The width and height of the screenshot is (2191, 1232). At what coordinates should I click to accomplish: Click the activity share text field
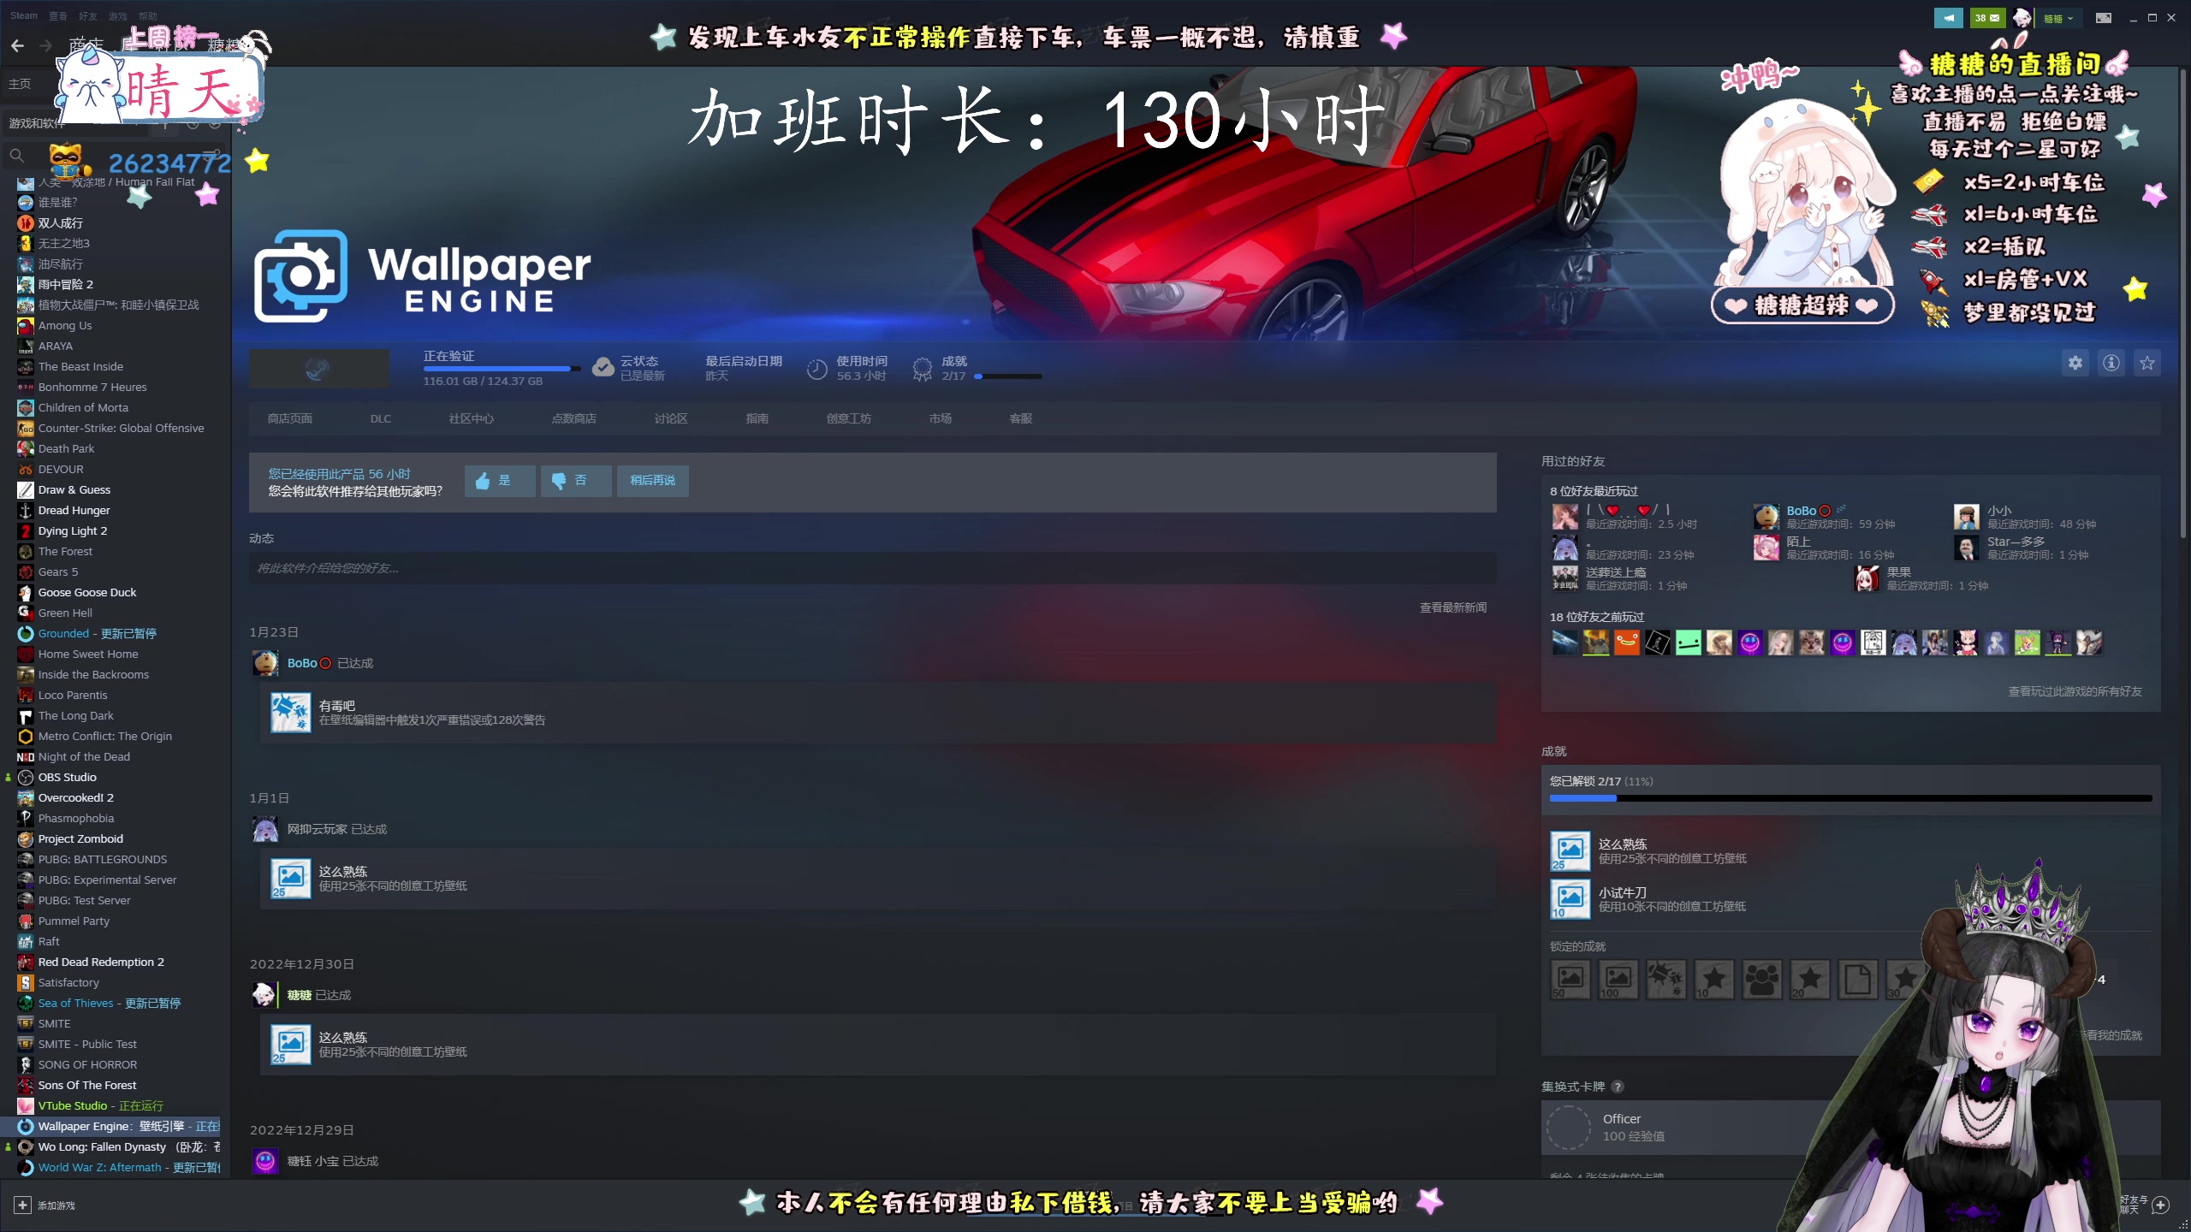click(872, 568)
